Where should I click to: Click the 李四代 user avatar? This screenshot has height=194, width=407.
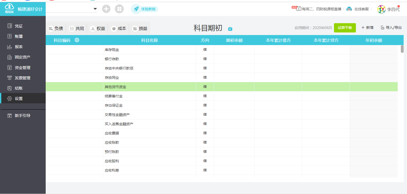[x=381, y=9]
